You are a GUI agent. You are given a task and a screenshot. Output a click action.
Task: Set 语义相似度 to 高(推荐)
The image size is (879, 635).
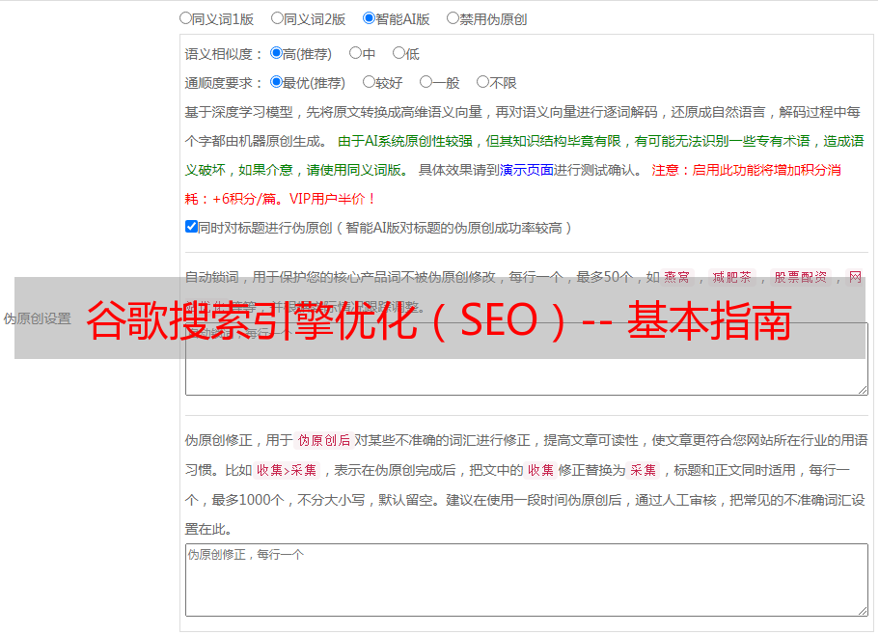(x=276, y=53)
